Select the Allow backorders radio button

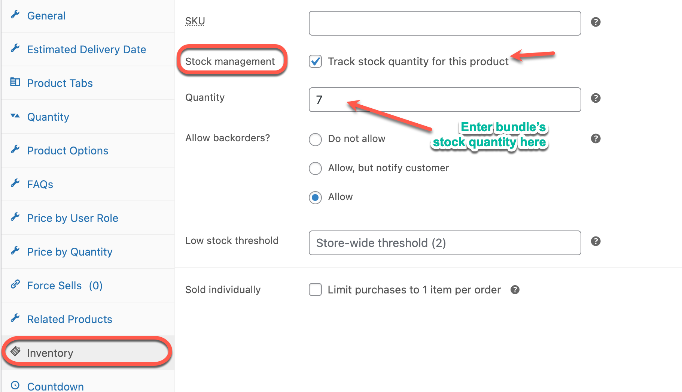coord(315,197)
